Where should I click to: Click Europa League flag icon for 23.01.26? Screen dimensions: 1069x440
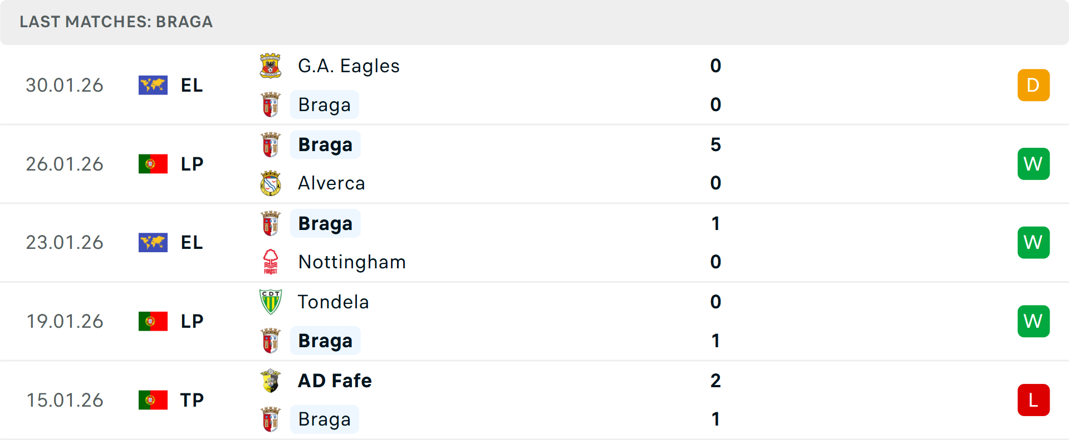pos(153,243)
